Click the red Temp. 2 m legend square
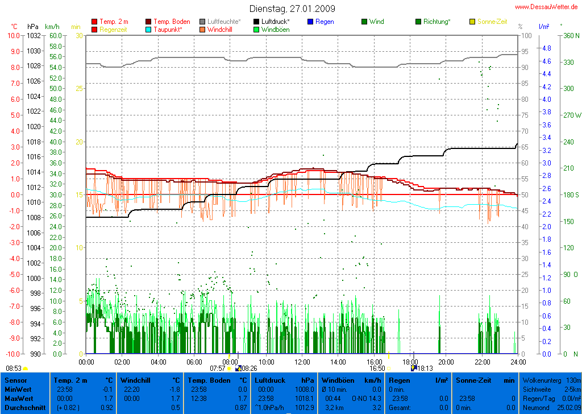This screenshot has height=414, width=582. click(94, 22)
